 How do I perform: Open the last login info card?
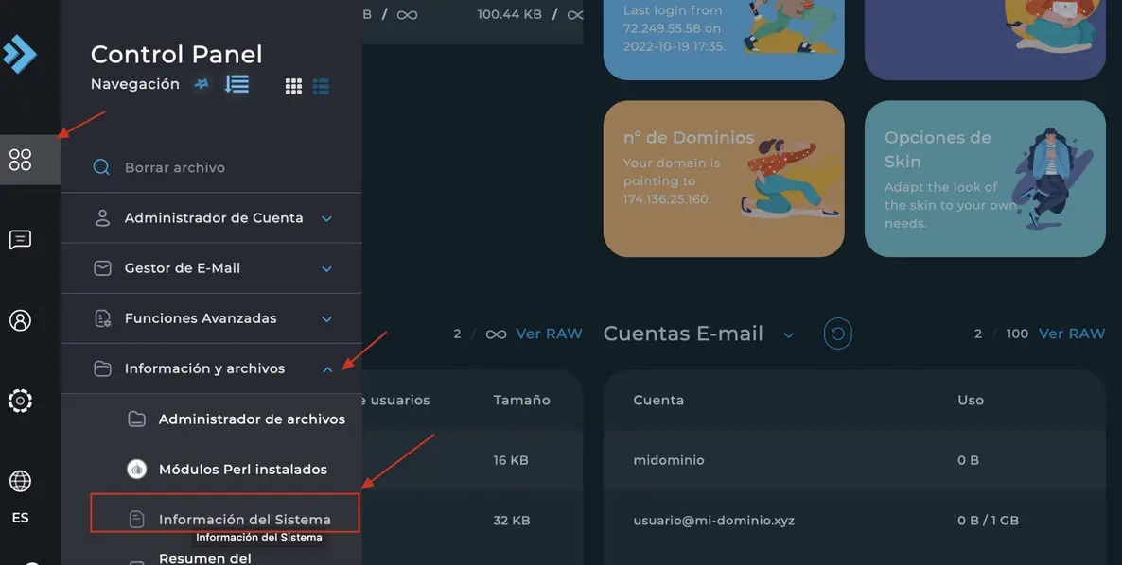[724, 40]
